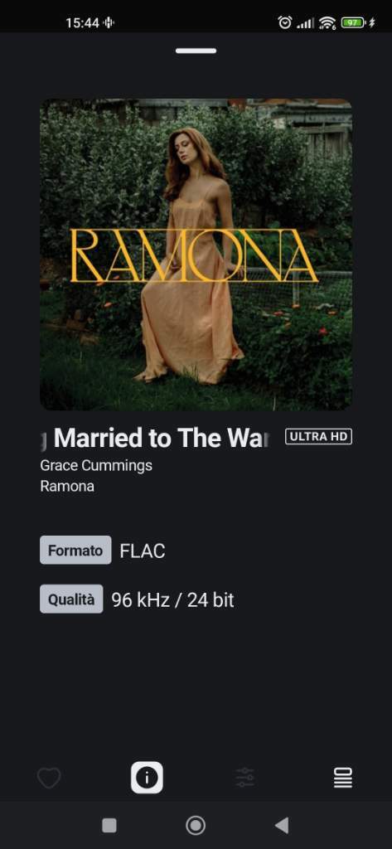Open the equalizer sliders icon
The image size is (392, 849).
[x=244, y=778]
